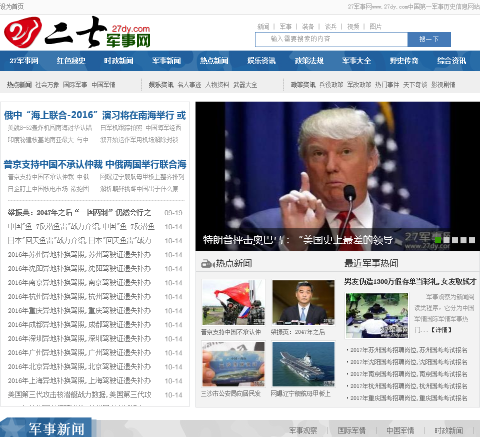The height and width of the screenshot is (437, 480).
Task: Open 红色秘史 in main navigation
Action: 71,61
